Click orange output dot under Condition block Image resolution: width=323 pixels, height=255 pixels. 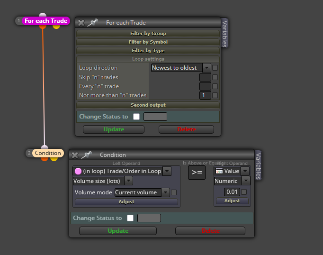point(45,159)
